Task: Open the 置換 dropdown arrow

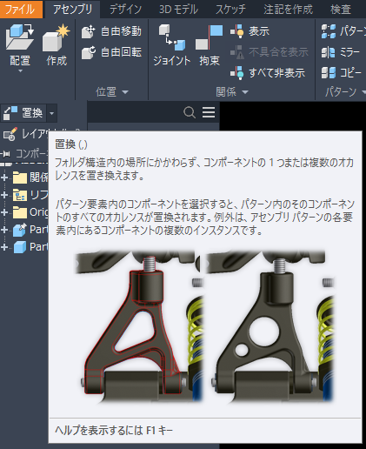Action: [x=51, y=113]
